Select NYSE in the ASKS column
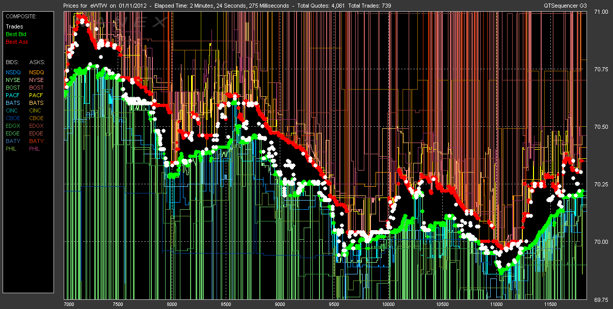The image size is (613, 309). 37,80
